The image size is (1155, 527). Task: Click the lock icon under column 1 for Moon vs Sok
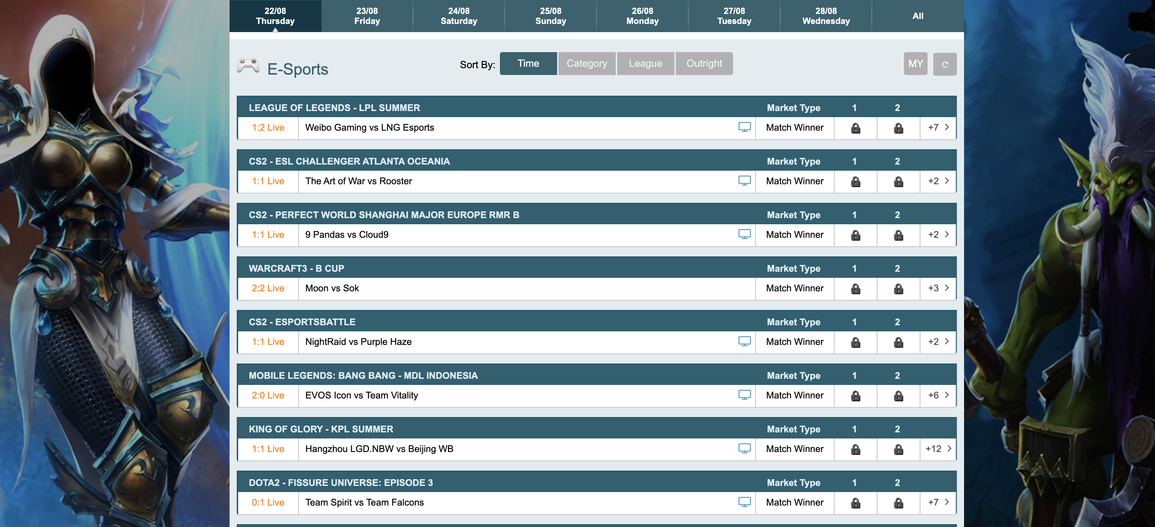[x=855, y=288]
